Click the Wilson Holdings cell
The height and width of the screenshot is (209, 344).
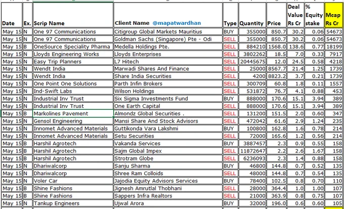168,91
